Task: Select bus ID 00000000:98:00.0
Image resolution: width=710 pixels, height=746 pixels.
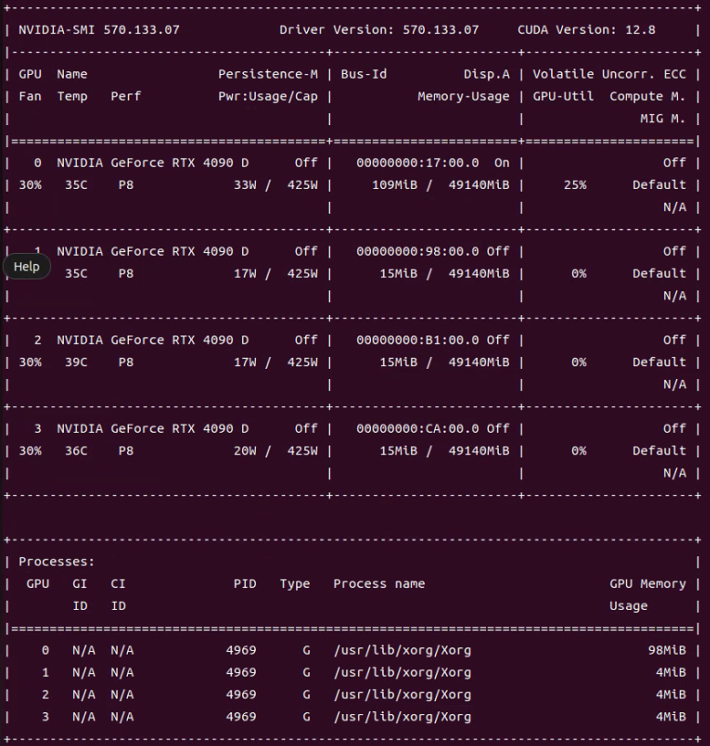Action: [x=418, y=251]
